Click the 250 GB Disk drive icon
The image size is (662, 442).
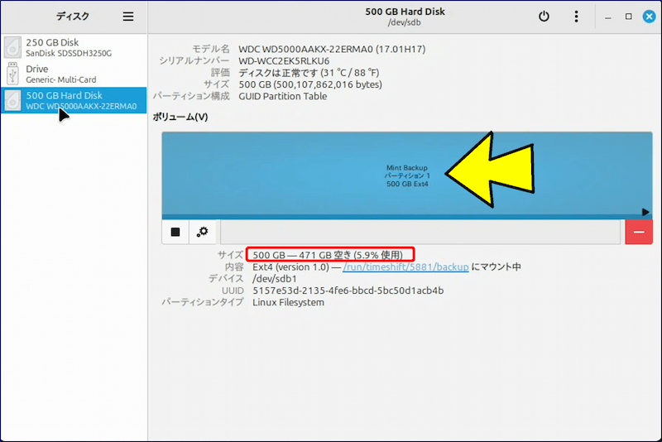click(13, 47)
